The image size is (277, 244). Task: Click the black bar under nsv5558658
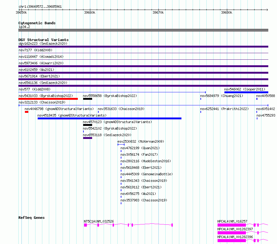click(88, 99)
